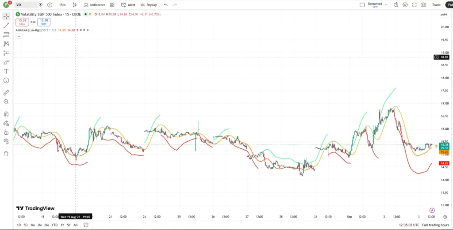Toggle magnet mode for drawings

[x=6, y=114]
